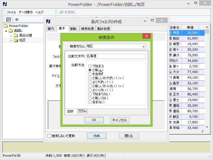Click the 単価 column header
This screenshot has height=160, width=213.
point(190,27)
